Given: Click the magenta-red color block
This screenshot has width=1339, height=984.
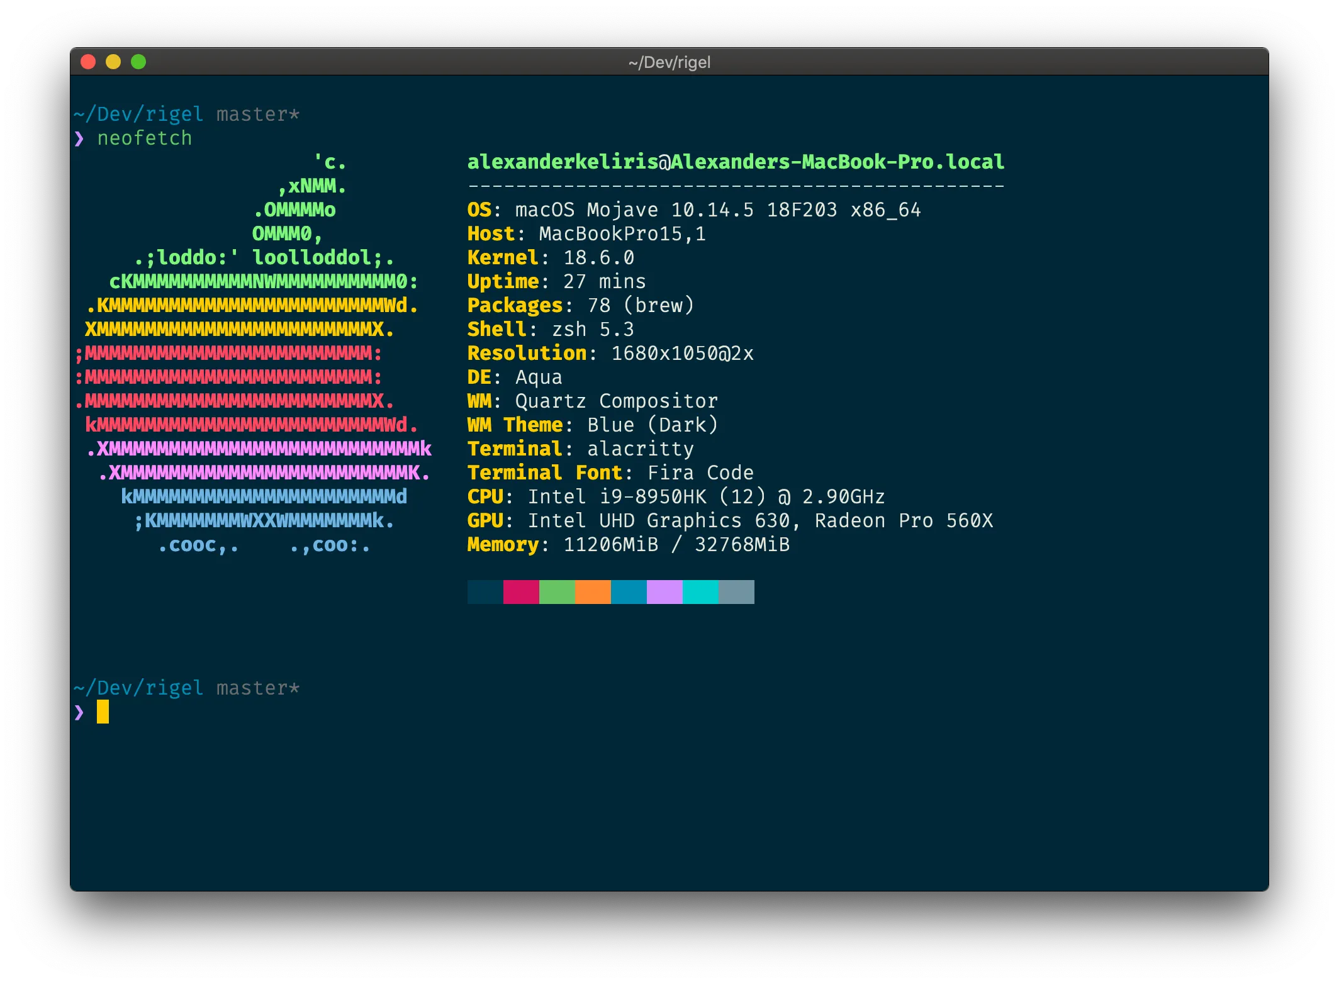Looking at the screenshot, I should click(521, 592).
